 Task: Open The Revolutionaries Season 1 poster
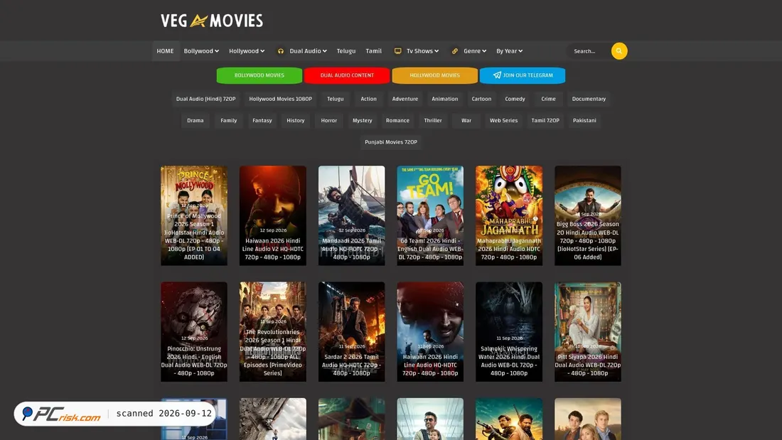(x=272, y=332)
